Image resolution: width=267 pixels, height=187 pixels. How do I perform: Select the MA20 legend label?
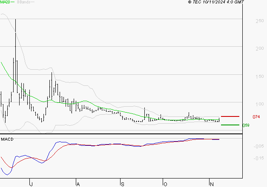(x=5, y=2)
